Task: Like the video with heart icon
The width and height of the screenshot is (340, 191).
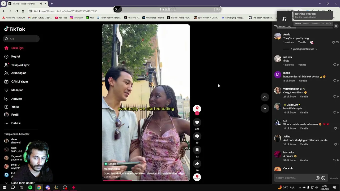Action: point(197,122)
